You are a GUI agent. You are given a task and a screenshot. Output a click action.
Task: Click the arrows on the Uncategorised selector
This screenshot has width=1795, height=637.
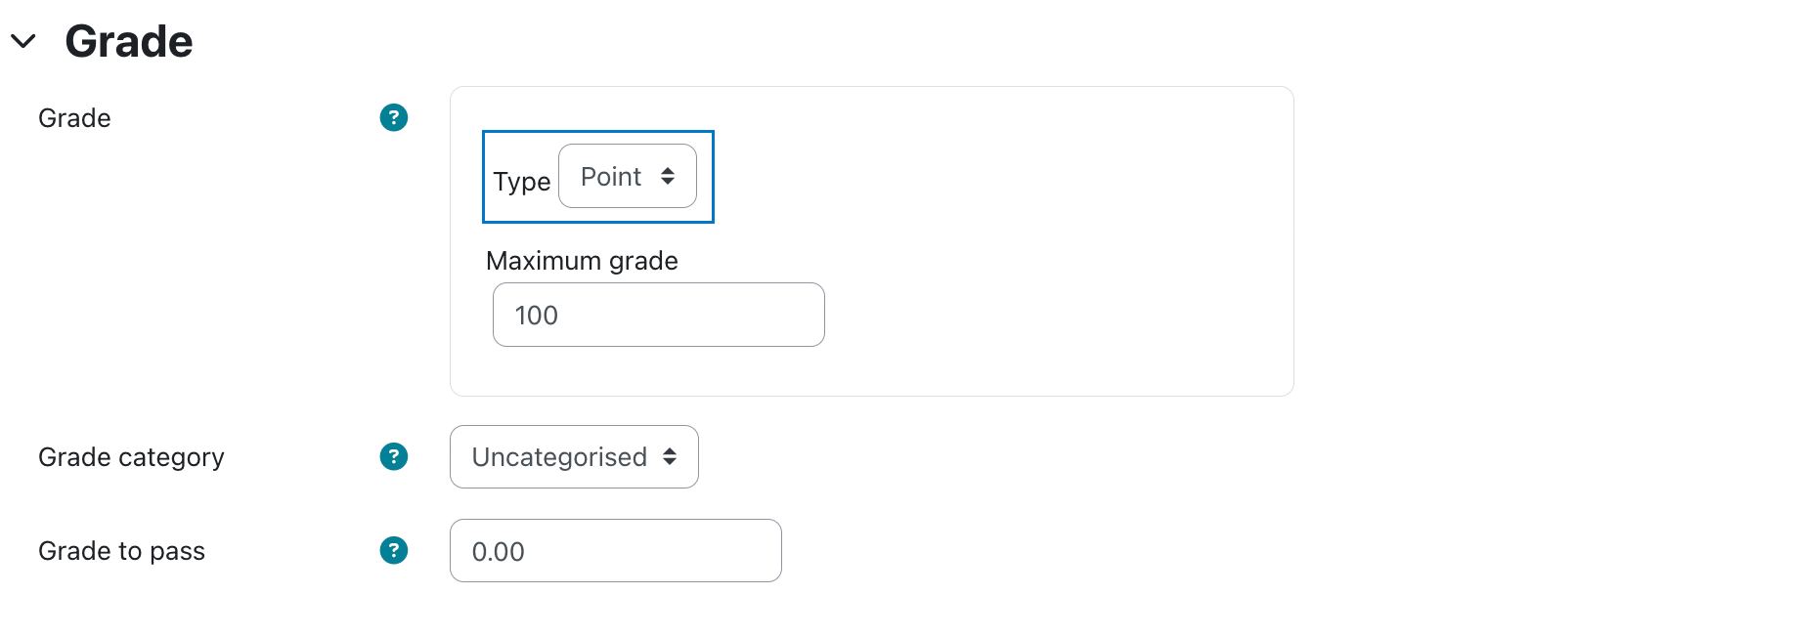pos(670,456)
